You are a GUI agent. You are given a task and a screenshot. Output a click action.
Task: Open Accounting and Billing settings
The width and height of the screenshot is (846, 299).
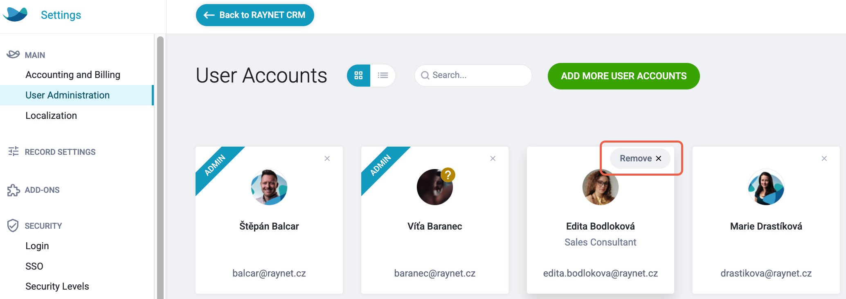(73, 75)
